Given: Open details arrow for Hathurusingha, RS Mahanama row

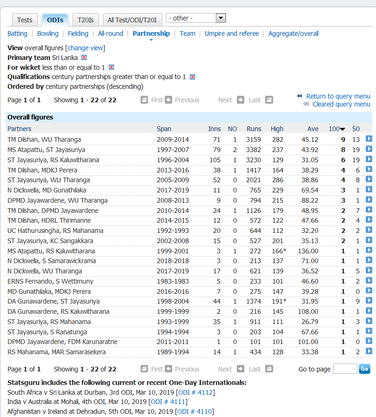Looking at the screenshot, I should click(x=369, y=230).
